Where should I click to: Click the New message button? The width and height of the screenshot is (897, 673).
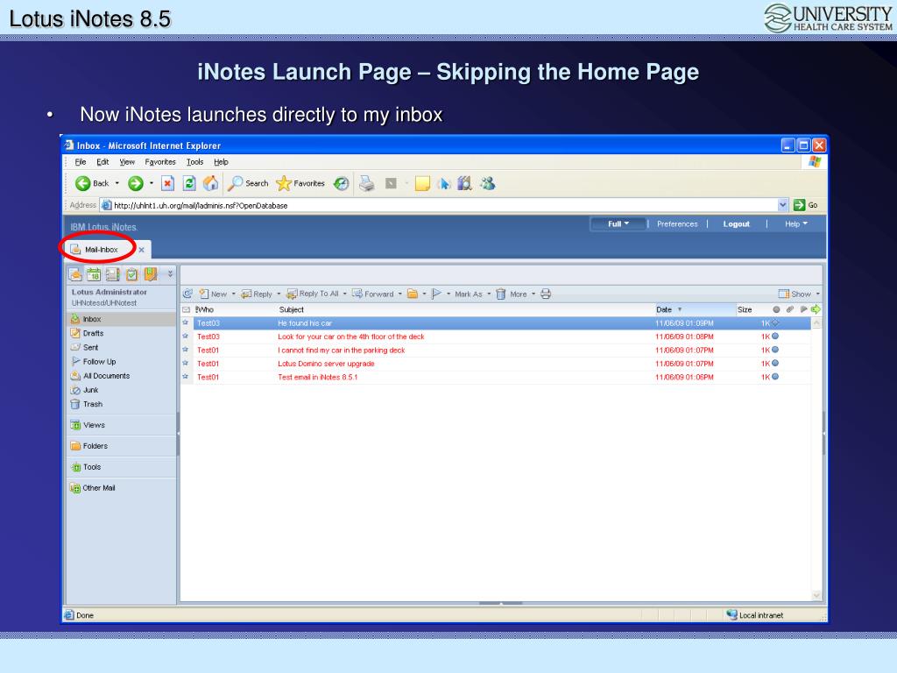[x=213, y=294]
